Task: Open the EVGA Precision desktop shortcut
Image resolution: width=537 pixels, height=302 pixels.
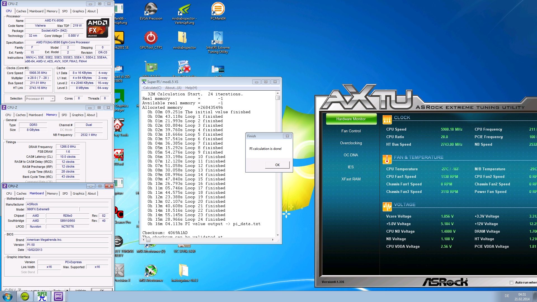Action: tap(151, 11)
